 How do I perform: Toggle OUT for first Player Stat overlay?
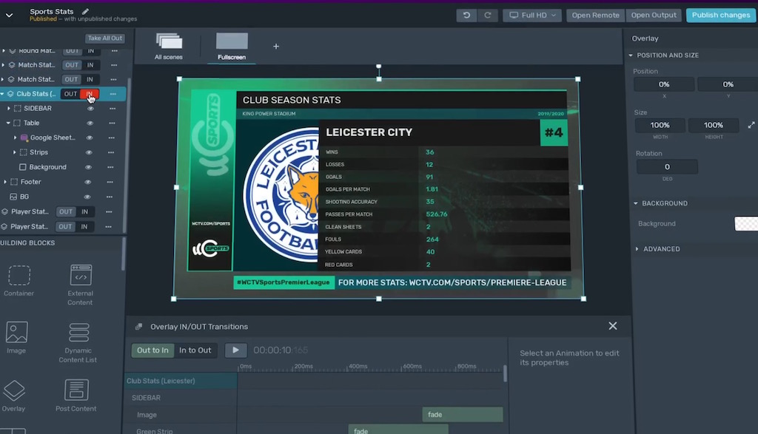tap(66, 211)
